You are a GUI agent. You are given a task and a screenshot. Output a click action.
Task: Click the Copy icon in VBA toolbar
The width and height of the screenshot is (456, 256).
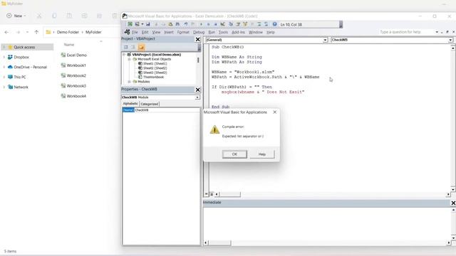[163, 24]
